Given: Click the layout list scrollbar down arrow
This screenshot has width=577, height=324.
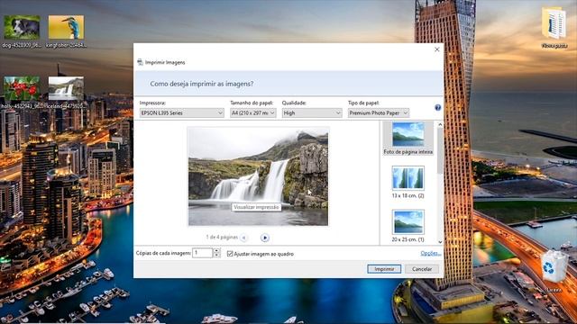Looking at the screenshot, I should tap(440, 242).
